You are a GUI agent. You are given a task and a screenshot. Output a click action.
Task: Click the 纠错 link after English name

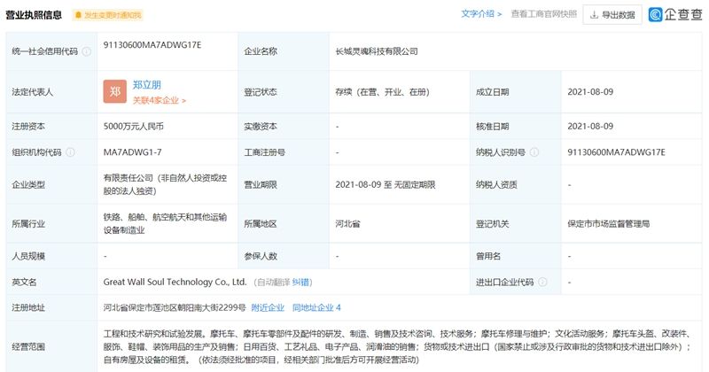[x=300, y=282]
